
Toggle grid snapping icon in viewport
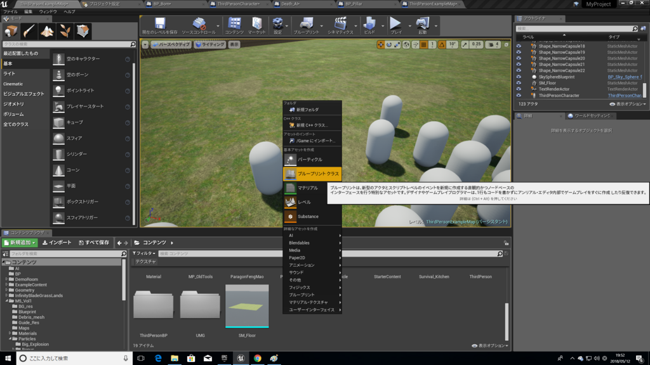[423, 45]
